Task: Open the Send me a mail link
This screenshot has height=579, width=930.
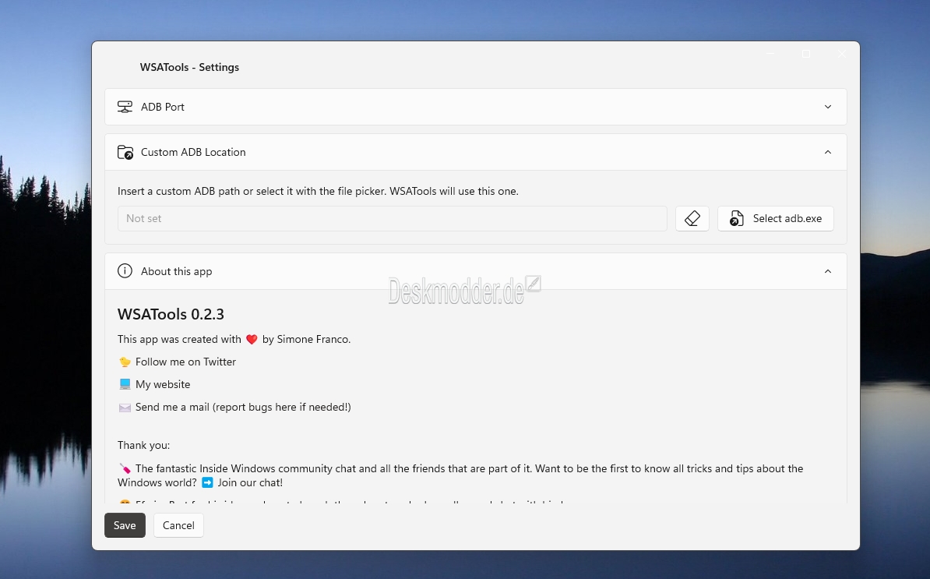Action: [243, 408]
